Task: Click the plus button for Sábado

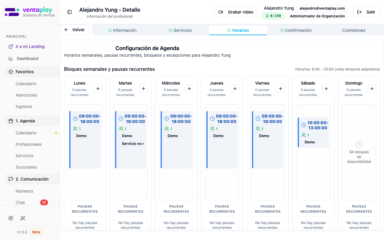Action: [326, 88]
